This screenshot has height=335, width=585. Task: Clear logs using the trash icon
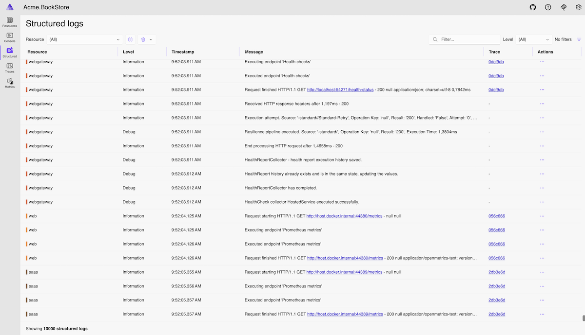pos(143,39)
